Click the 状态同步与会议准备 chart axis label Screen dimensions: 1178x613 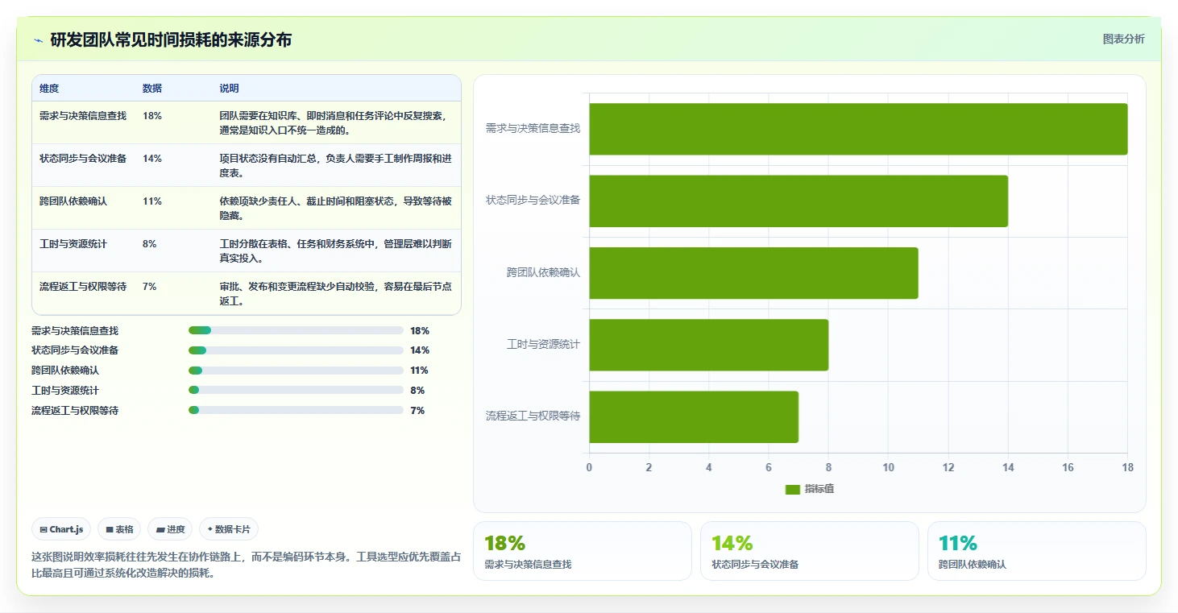click(533, 200)
